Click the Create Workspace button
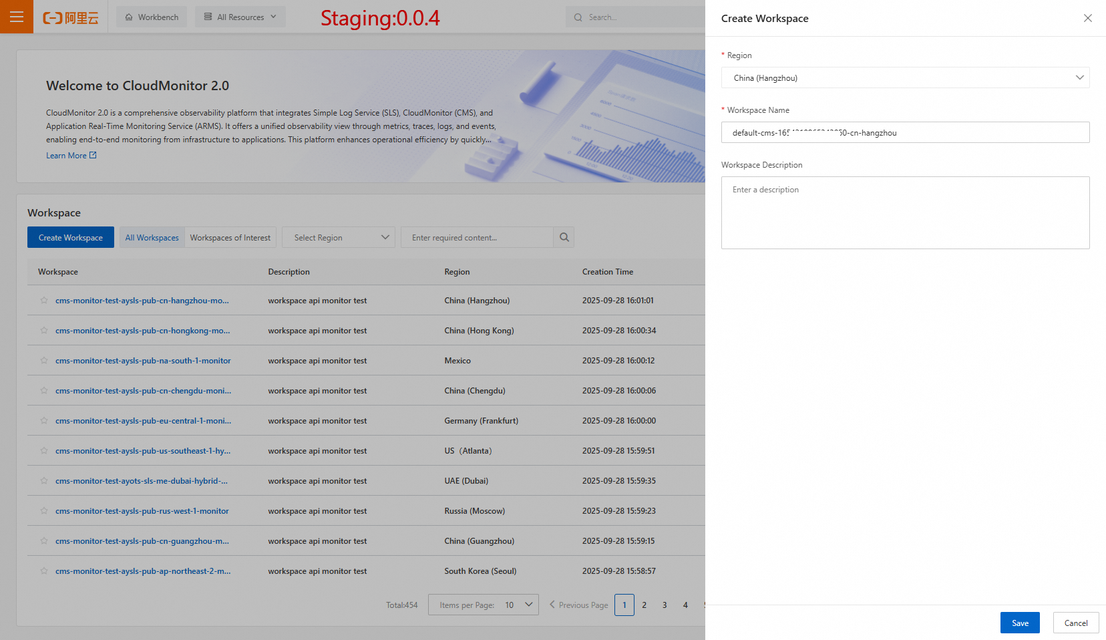The image size is (1106, 640). pyautogui.click(x=71, y=237)
